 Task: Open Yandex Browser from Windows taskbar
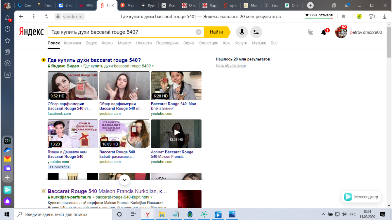[148, 214]
